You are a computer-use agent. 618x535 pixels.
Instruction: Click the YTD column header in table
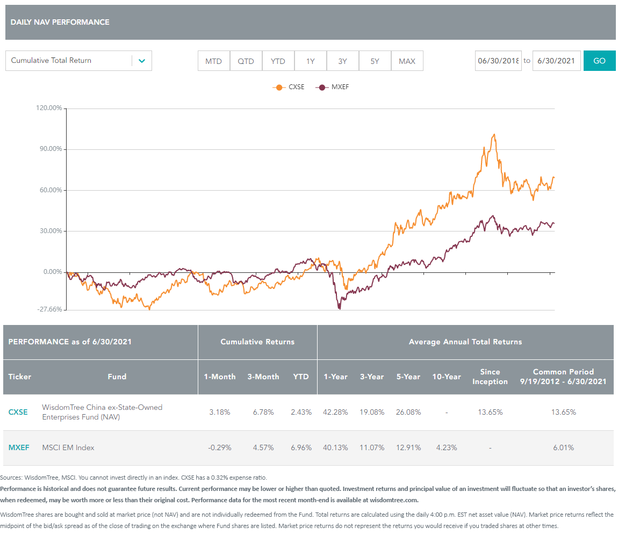point(301,377)
